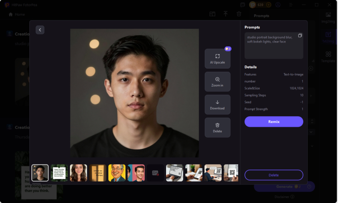Delete image using trash icon button
Viewport: 338px width, 203px height.
point(218,128)
